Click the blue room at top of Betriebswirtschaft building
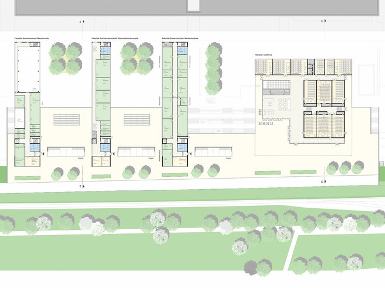This screenshot has width=385, height=288. tap(106, 52)
